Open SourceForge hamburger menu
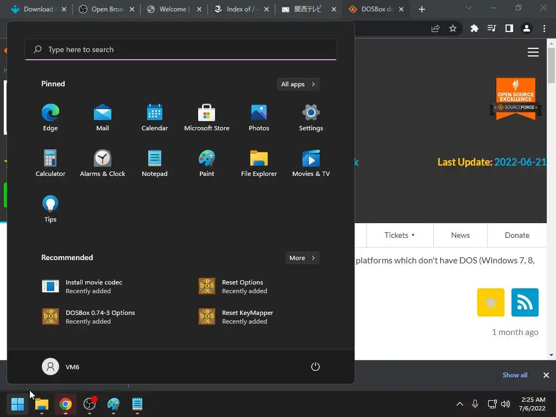 click(533, 52)
